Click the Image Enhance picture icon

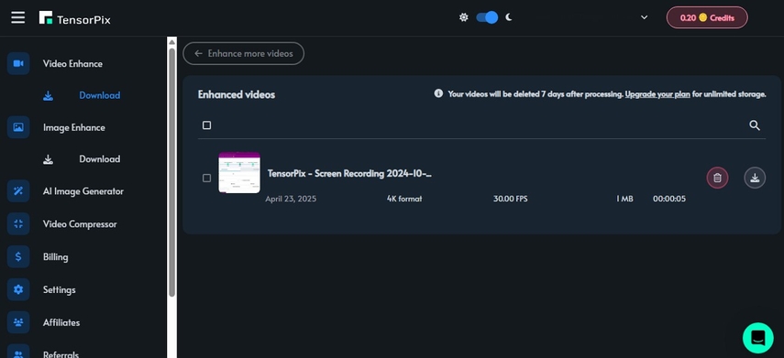[18, 127]
